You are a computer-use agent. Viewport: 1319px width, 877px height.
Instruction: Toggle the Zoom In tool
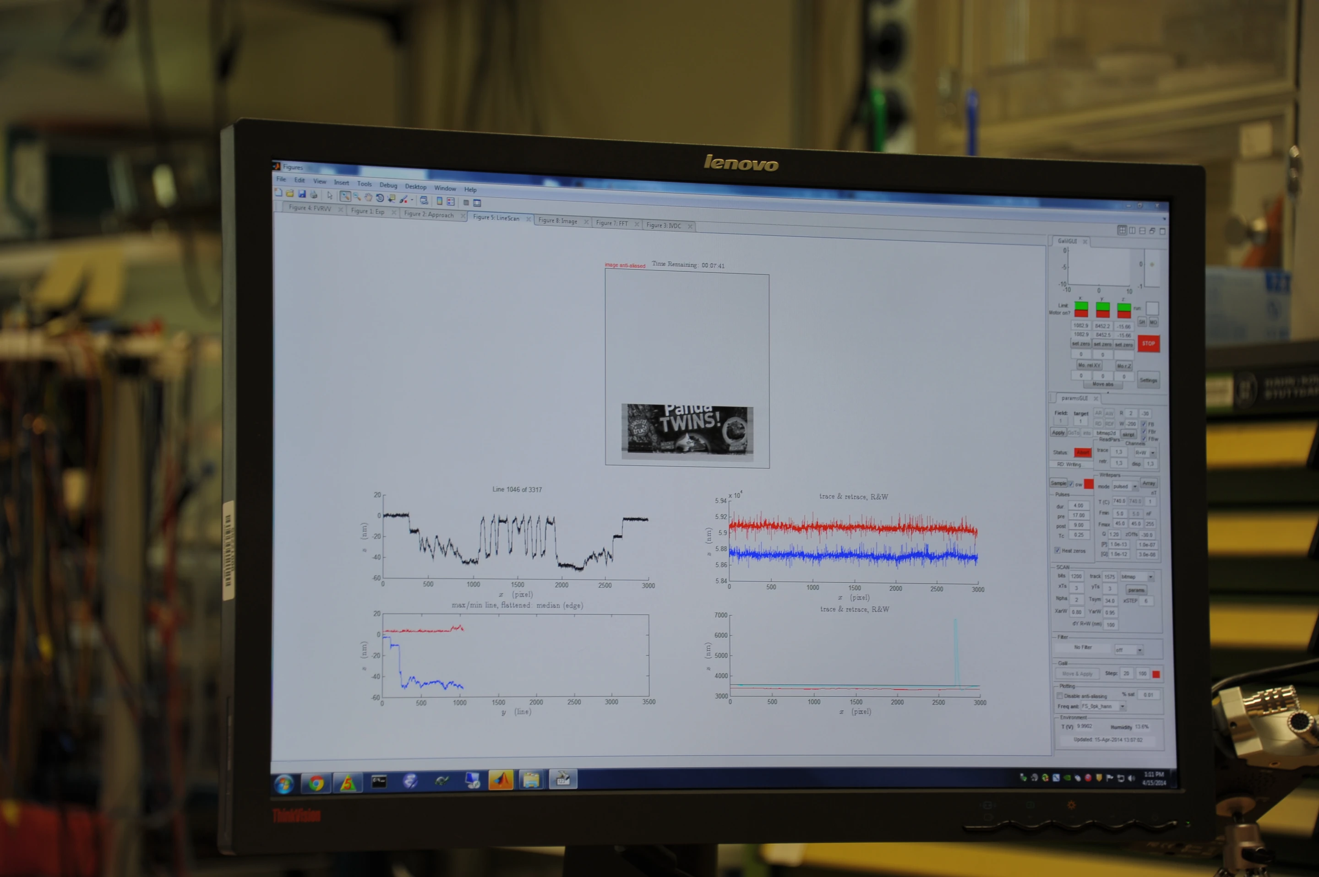(x=345, y=196)
